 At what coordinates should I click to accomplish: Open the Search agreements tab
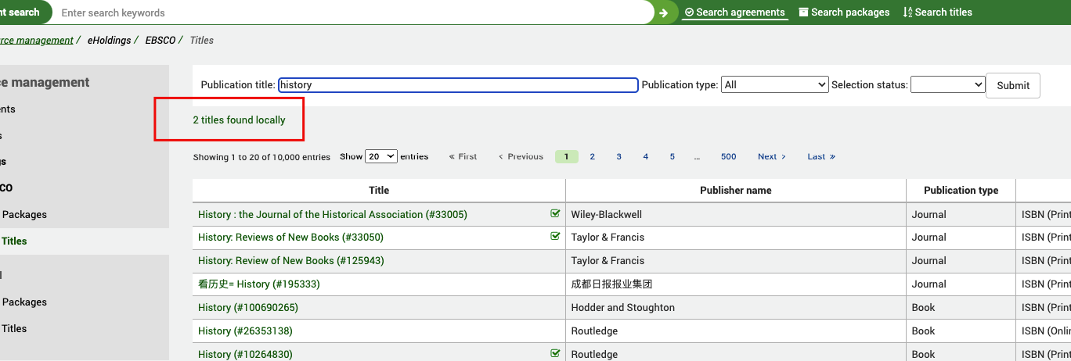pos(734,13)
